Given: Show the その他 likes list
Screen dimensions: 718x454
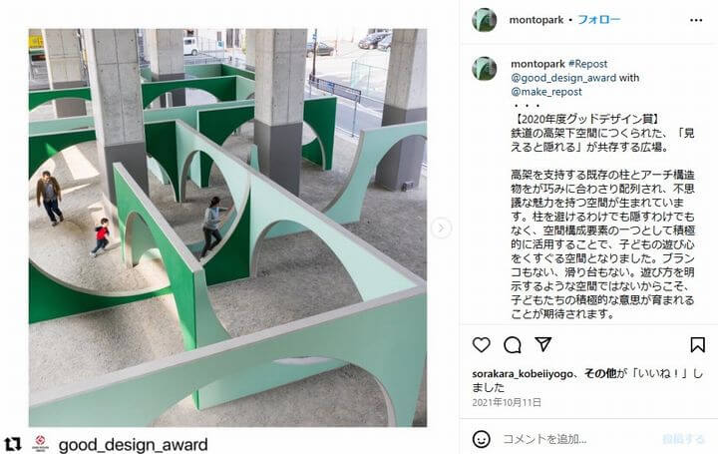Looking at the screenshot, I should click(x=600, y=373).
